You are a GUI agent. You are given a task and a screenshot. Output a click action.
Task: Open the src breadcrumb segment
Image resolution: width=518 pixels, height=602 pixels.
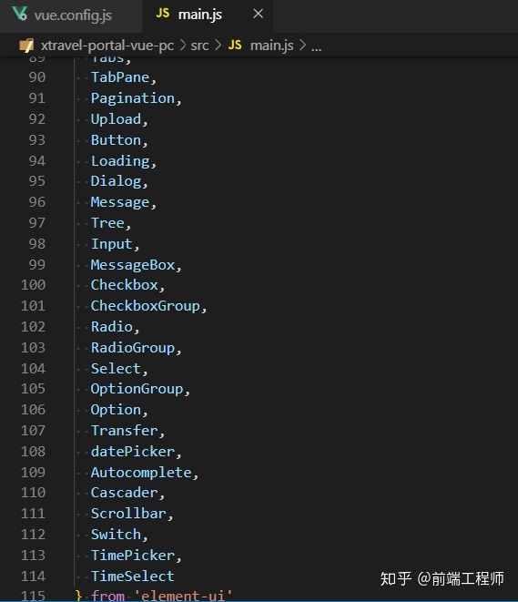[x=199, y=46]
